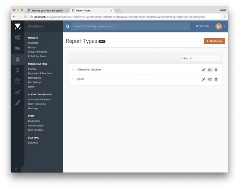The height and width of the screenshot is (188, 239).
Task: Click the search count badge beside Report Types
Action: pos(102,41)
